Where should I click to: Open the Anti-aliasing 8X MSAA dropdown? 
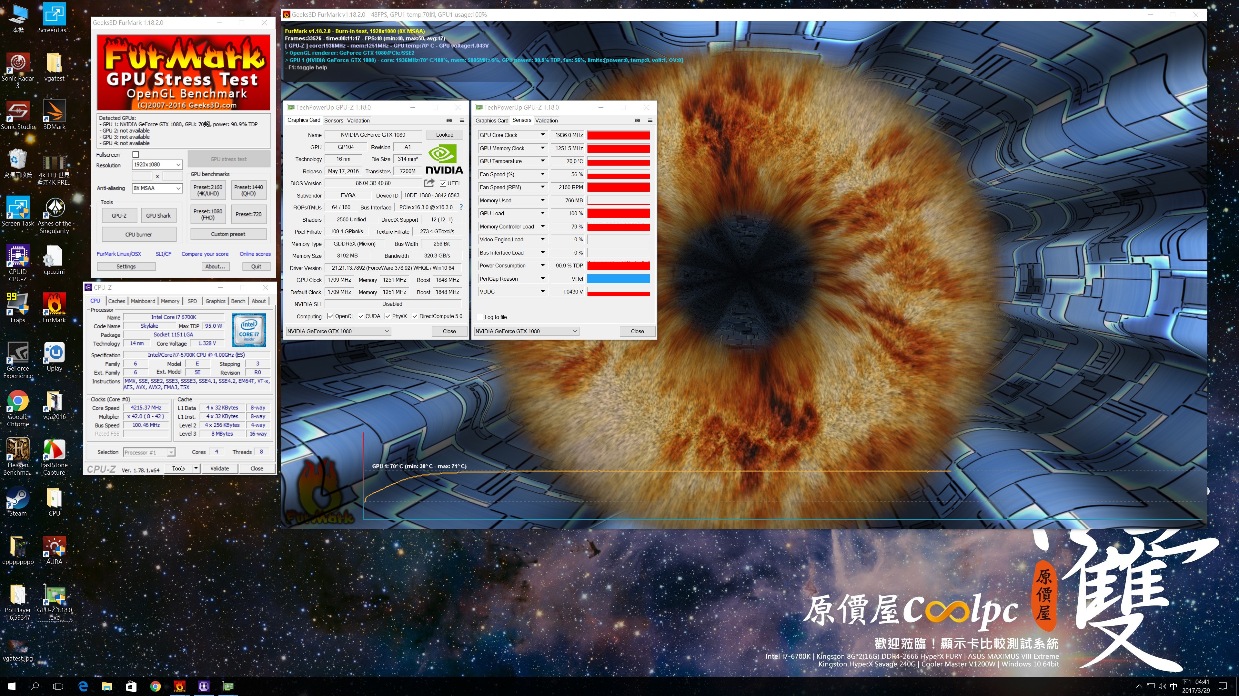coord(157,188)
